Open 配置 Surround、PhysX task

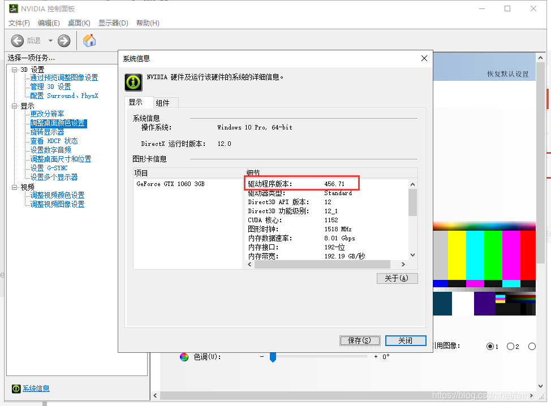pos(64,96)
